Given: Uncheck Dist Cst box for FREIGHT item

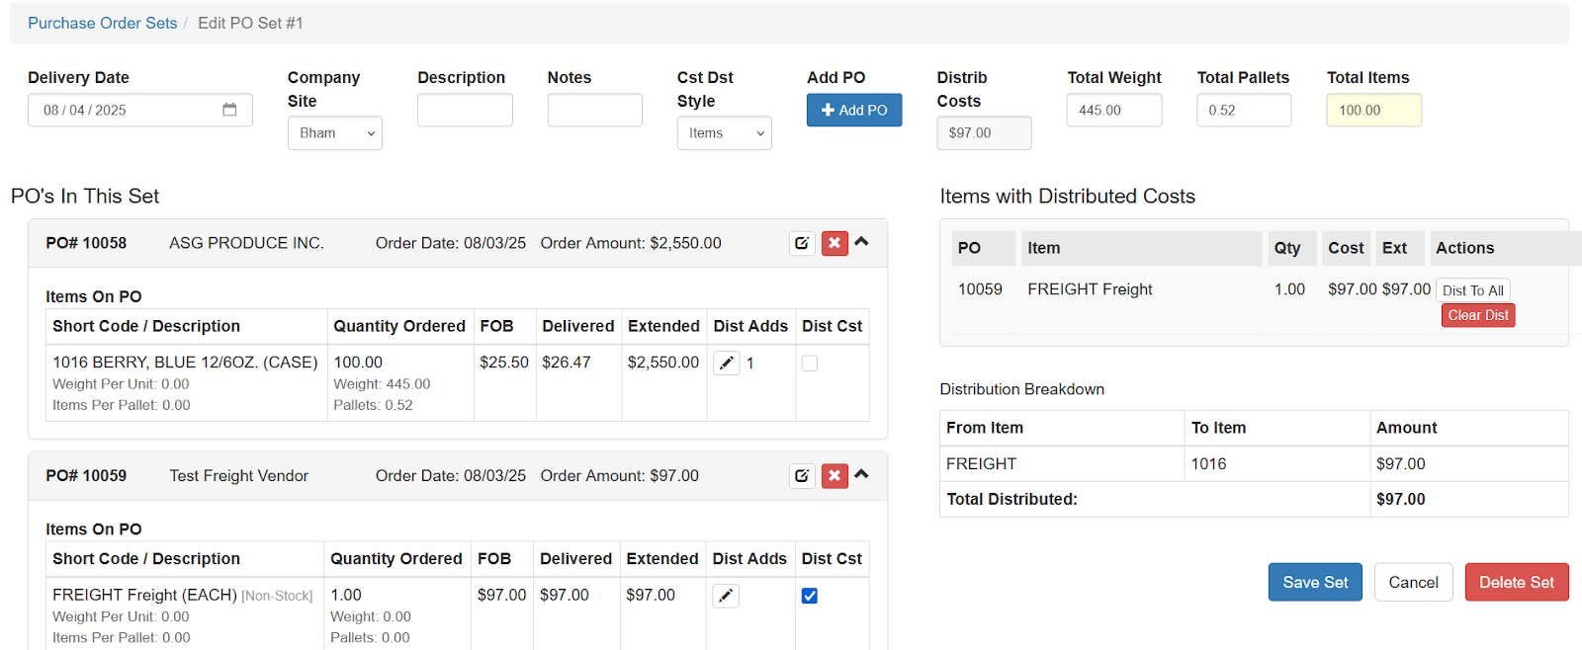Looking at the screenshot, I should point(810,596).
